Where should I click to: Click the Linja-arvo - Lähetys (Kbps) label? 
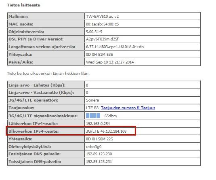pos(37,85)
